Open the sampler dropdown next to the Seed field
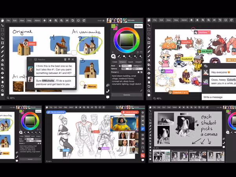The width and height of the screenshot is (236, 177). point(137,66)
